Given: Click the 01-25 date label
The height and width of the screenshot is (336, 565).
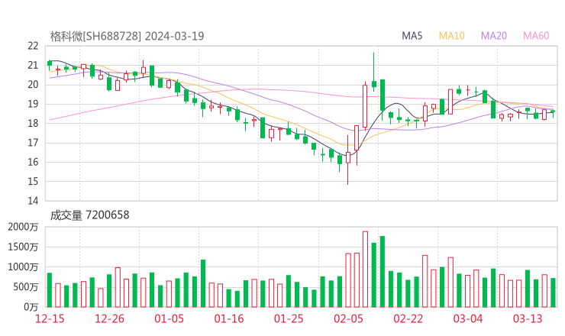Looking at the screenshot, I should (289, 318).
